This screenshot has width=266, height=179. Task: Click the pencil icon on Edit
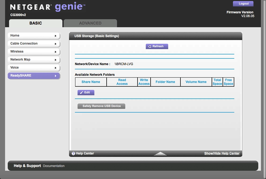coord(82,93)
